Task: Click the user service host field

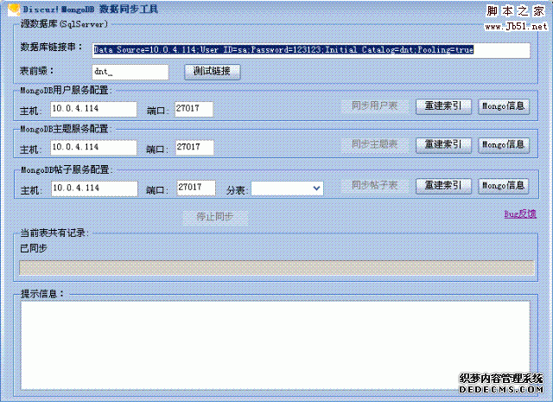Action: click(x=93, y=109)
